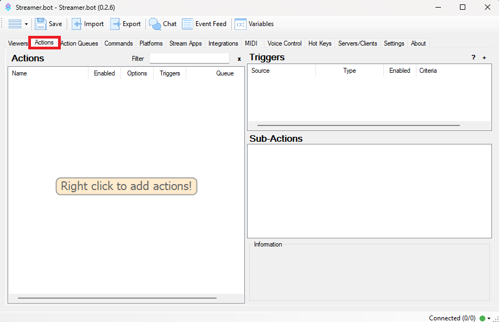This screenshot has height=322, width=499.
Task: Sort actions by Name column header
Action: 20,73
